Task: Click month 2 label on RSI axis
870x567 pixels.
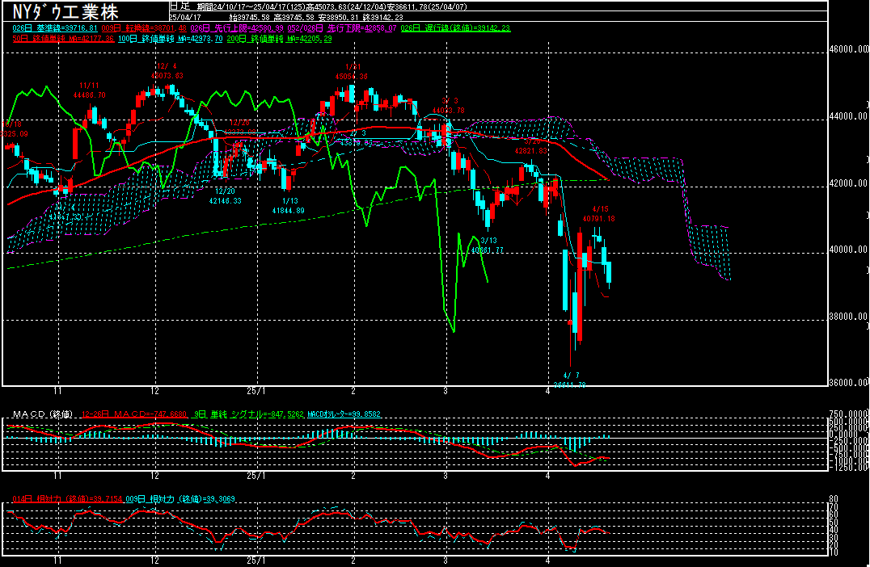Action: (x=353, y=561)
